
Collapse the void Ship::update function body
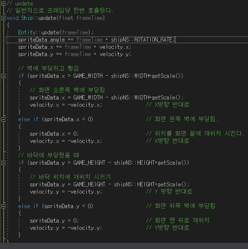point(3,18)
